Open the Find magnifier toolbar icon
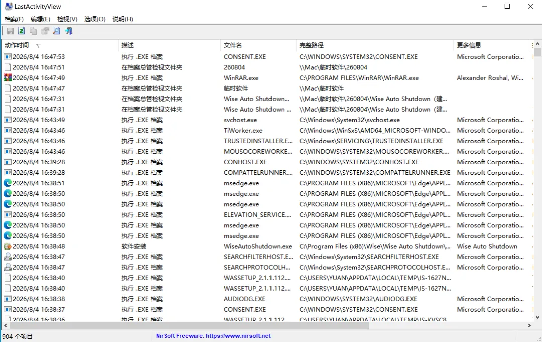 [x=56, y=31]
